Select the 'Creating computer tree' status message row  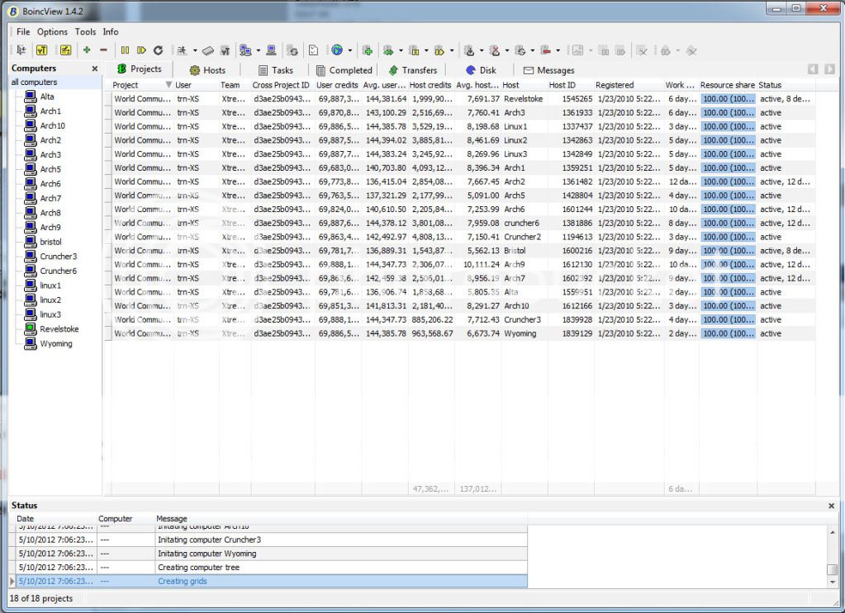[x=198, y=568]
